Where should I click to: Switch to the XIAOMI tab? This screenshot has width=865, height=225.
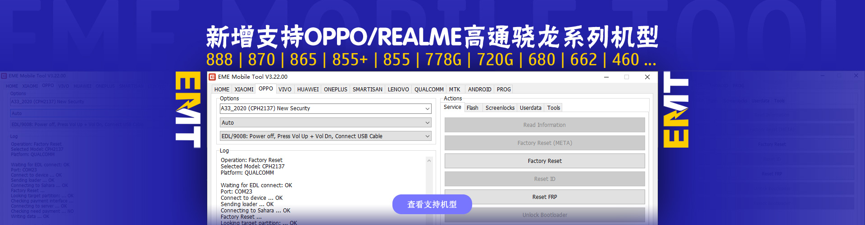[x=244, y=90]
